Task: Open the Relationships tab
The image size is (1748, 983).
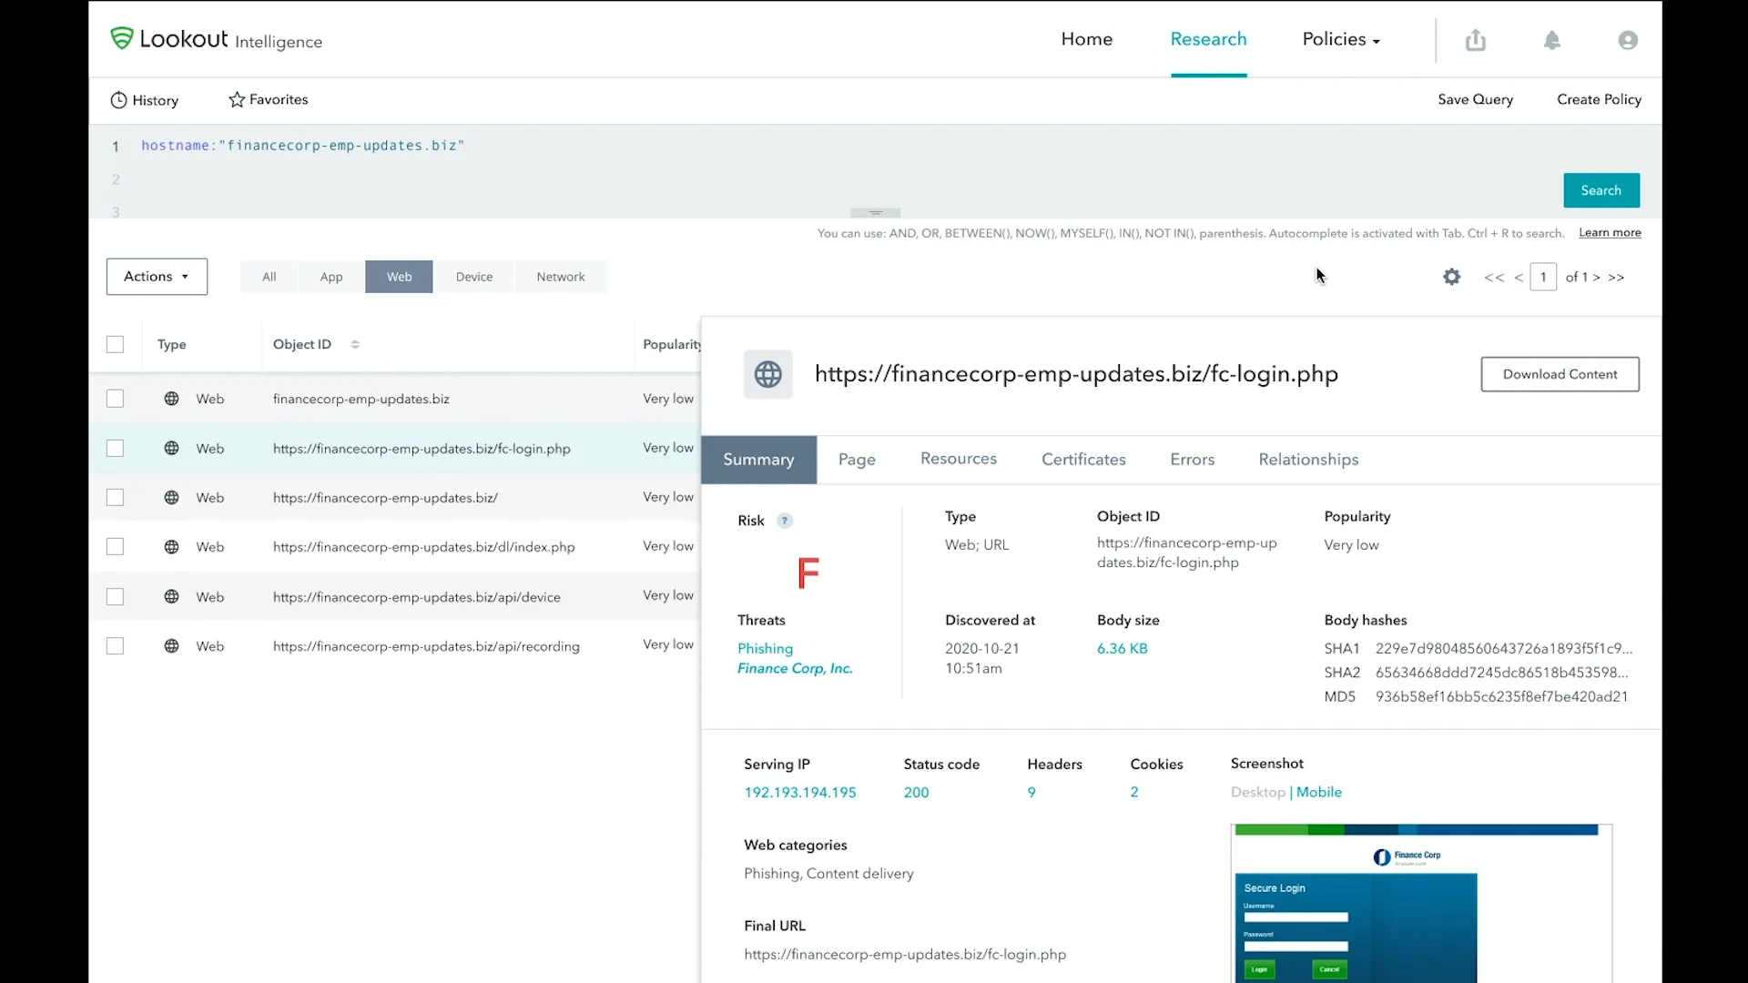Action: [x=1308, y=460]
